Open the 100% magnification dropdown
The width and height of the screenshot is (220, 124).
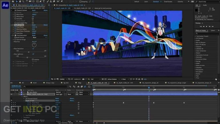click(x=63, y=79)
